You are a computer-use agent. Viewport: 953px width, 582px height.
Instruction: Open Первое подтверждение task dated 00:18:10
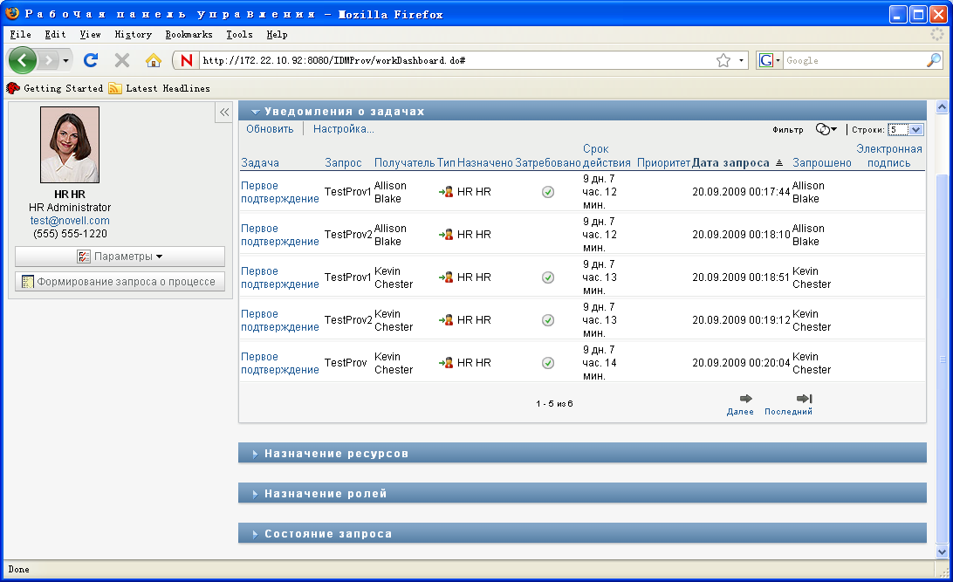279,235
